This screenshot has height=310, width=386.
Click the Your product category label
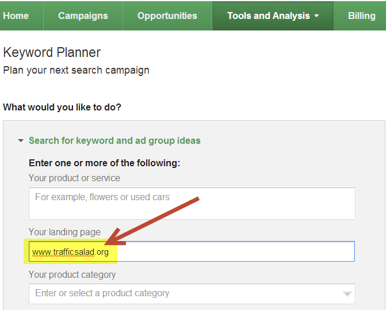tap(72, 274)
